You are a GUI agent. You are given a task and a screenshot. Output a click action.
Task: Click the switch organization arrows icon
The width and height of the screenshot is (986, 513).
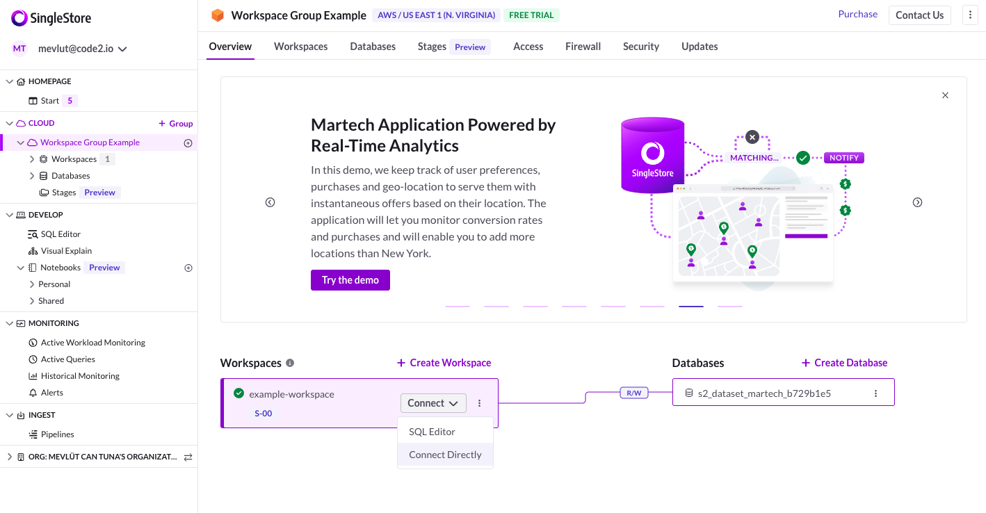pyautogui.click(x=188, y=457)
